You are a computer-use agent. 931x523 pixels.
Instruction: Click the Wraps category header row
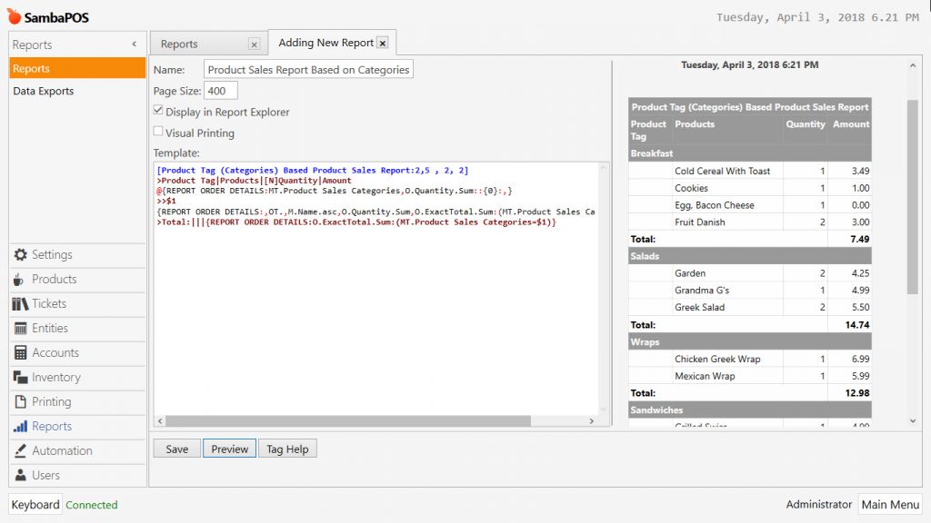click(x=750, y=342)
